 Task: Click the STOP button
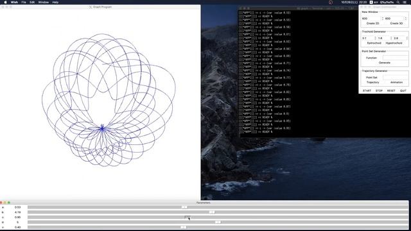tap(379, 90)
